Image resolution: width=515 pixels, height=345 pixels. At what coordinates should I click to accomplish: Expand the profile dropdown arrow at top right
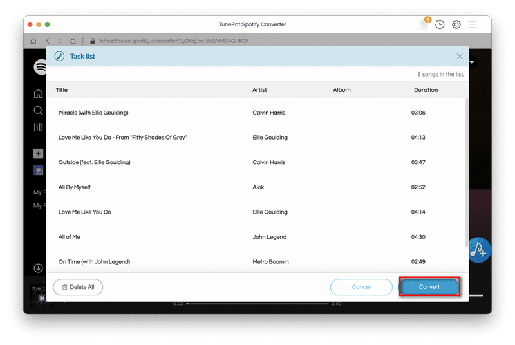pos(473,62)
